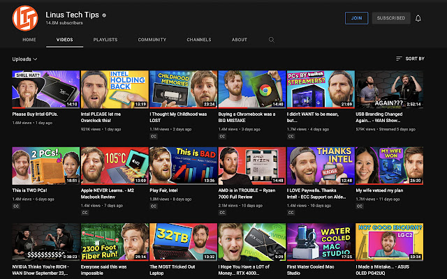This screenshot has width=447, height=279.
Task: Open the 'NOT GOOD ENOUGH?' LG C2 thumbnail
Action: [390, 242]
